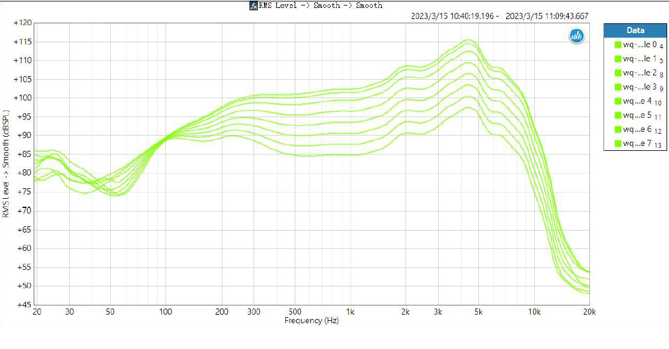Click the green swatch for trace 7
The width and height of the screenshot is (669, 349).
tap(618, 144)
